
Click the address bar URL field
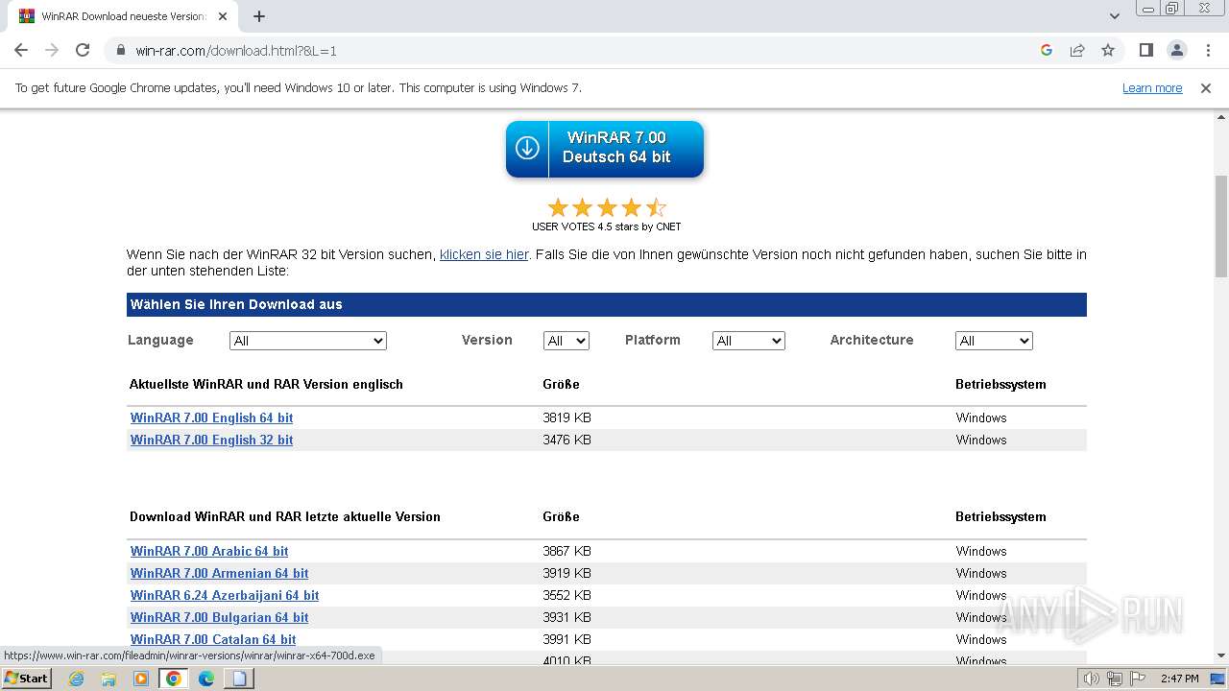click(x=576, y=50)
